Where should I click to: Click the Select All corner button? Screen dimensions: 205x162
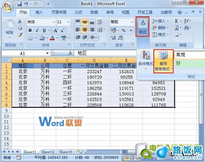pyautogui.click(x=6, y=60)
